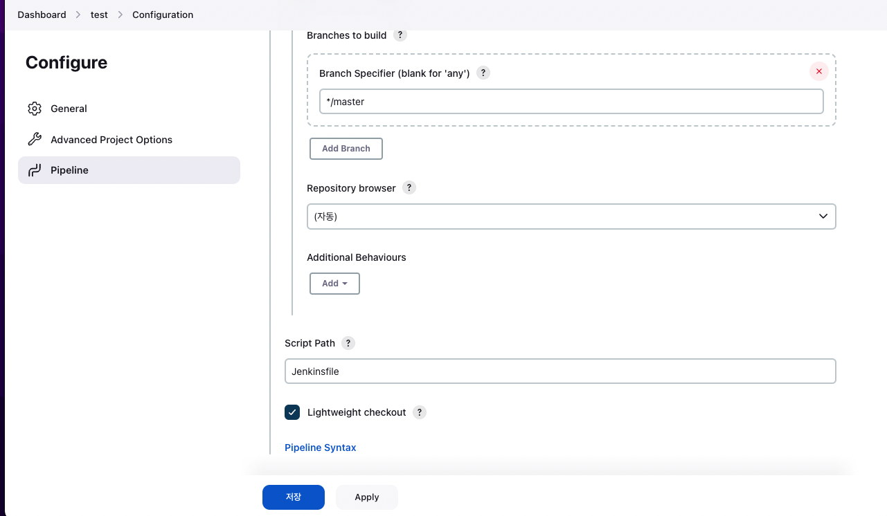Open help for Repository browser
The height and width of the screenshot is (516, 887).
(409, 187)
